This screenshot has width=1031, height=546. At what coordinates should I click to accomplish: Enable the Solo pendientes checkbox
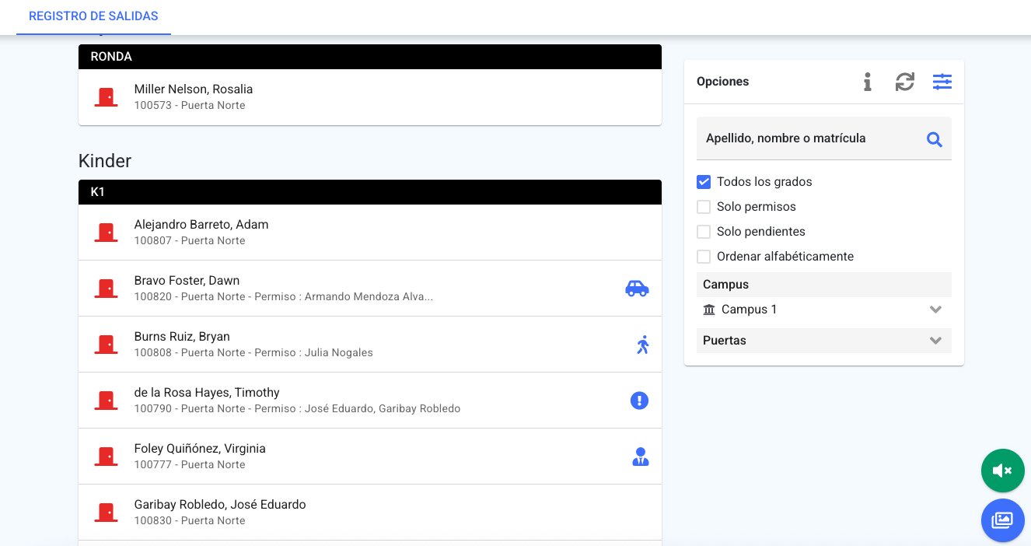pos(704,232)
